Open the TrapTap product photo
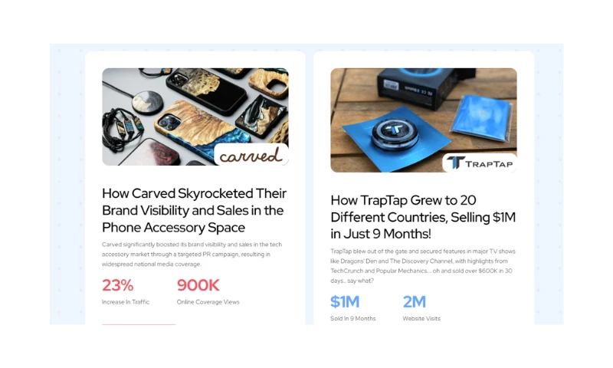 [x=424, y=120]
